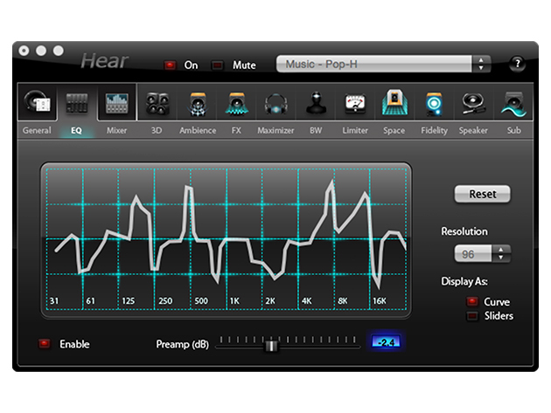551x413 pixels.
Task: Click the 250 frequency band label
Action: [165, 300]
